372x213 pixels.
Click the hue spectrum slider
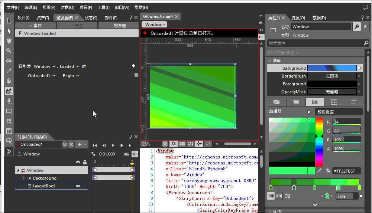(319, 142)
